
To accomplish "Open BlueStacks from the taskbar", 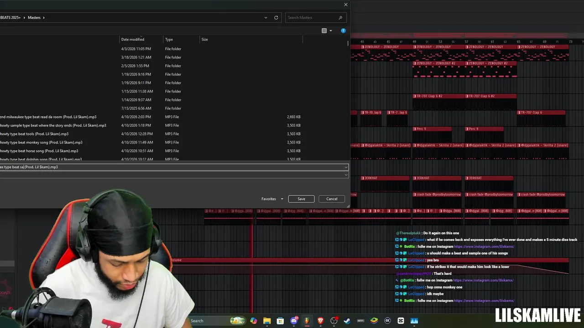I will 374,321.
